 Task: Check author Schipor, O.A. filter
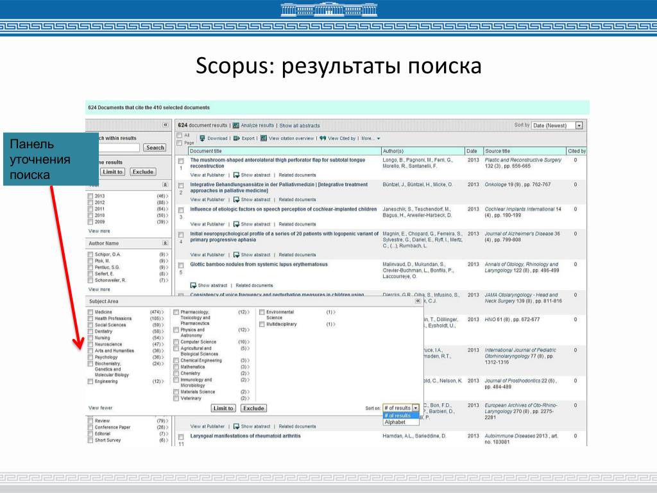pyautogui.click(x=90, y=254)
